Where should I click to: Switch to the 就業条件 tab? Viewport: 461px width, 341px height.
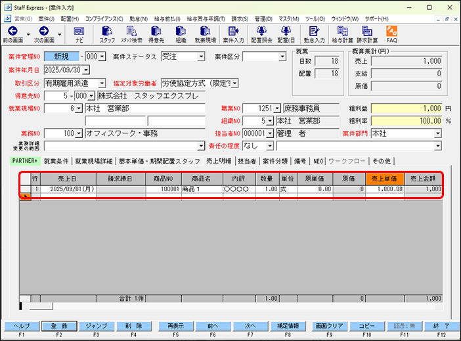click(x=56, y=161)
